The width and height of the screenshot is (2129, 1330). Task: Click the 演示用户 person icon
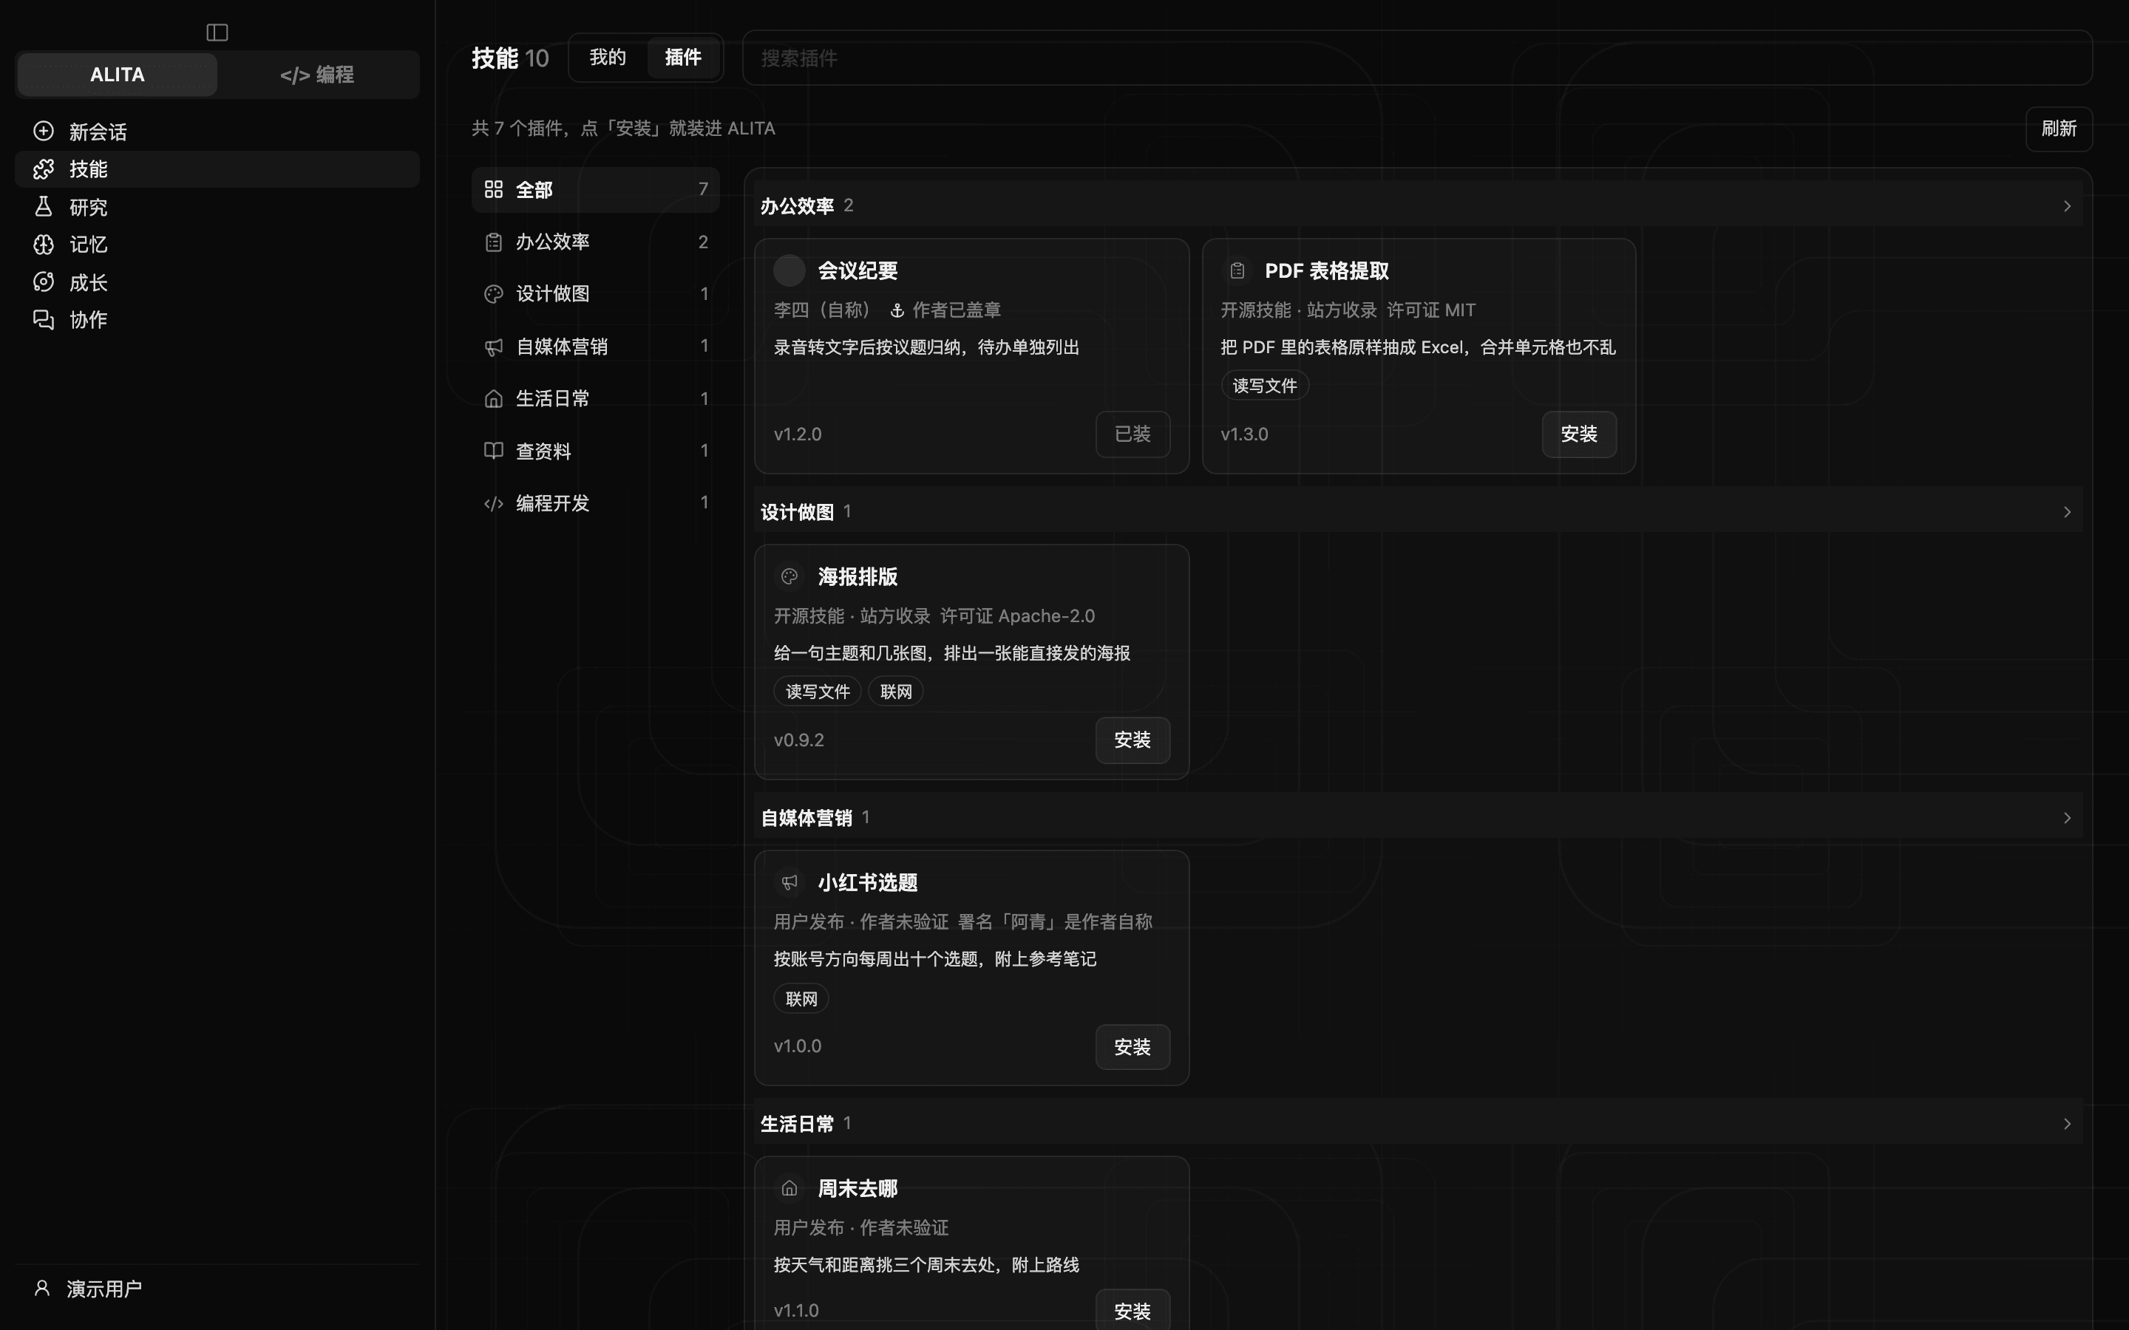pyautogui.click(x=41, y=1288)
